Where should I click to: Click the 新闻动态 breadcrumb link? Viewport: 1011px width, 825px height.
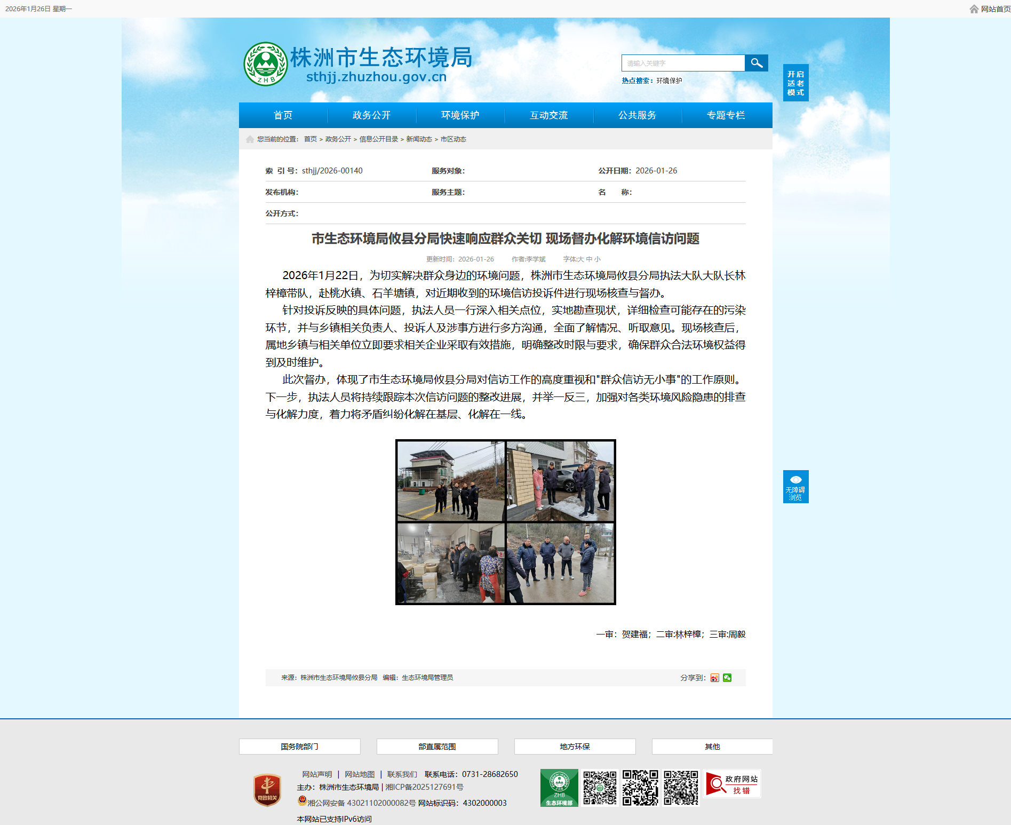pos(419,139)
